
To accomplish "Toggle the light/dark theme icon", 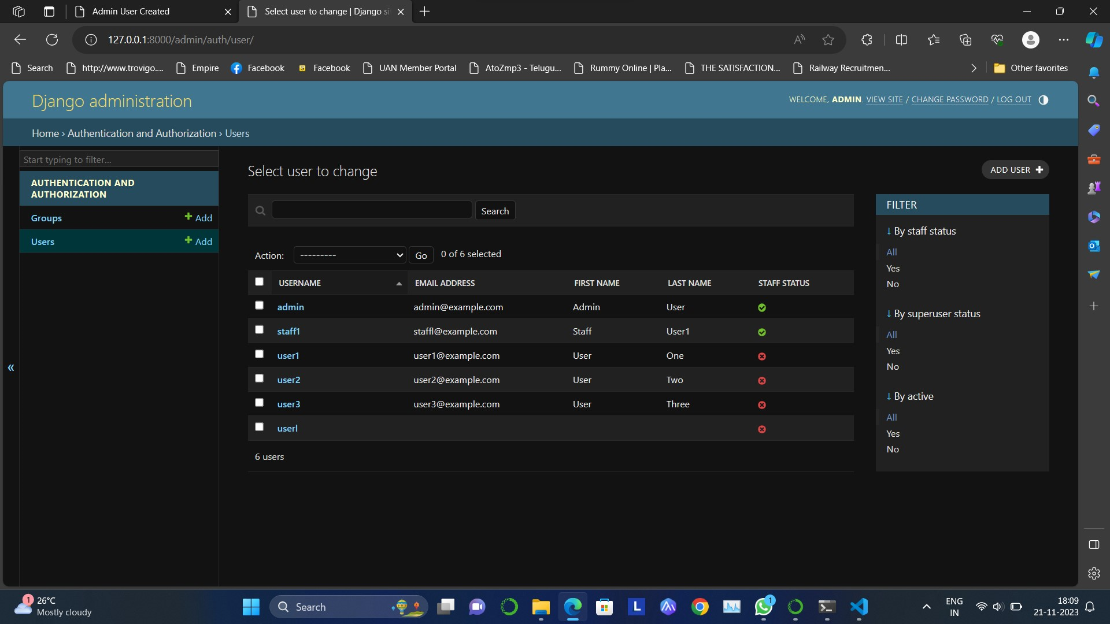I will point(1043,100).
